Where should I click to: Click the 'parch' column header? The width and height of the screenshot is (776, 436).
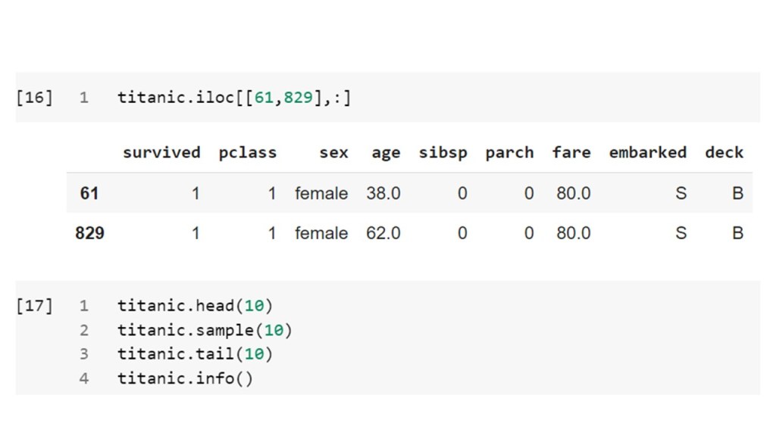pyautogui.click(x=509, y=152)
